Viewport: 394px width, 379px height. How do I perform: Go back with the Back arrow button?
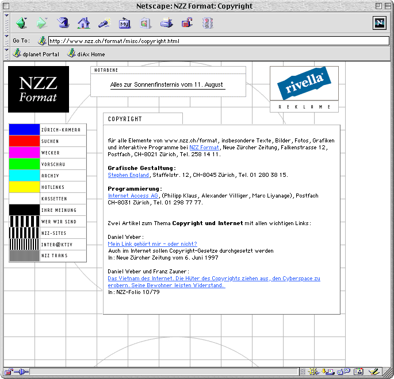[22, 23]
